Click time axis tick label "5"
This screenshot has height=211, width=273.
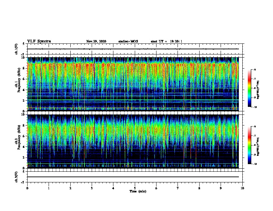coord(135,188)
